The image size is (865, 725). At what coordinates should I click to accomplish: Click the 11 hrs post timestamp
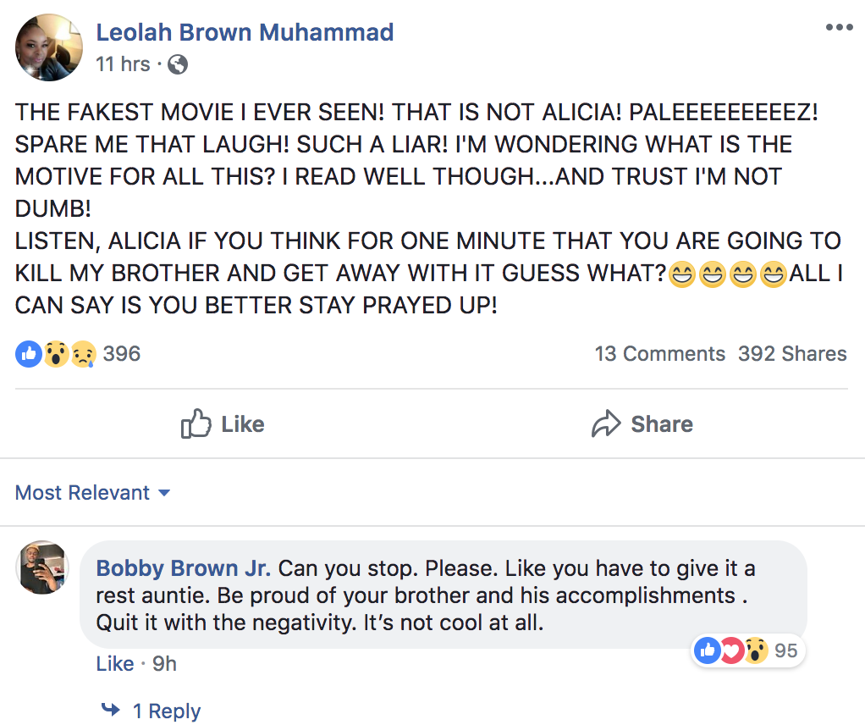coord(123,64)
